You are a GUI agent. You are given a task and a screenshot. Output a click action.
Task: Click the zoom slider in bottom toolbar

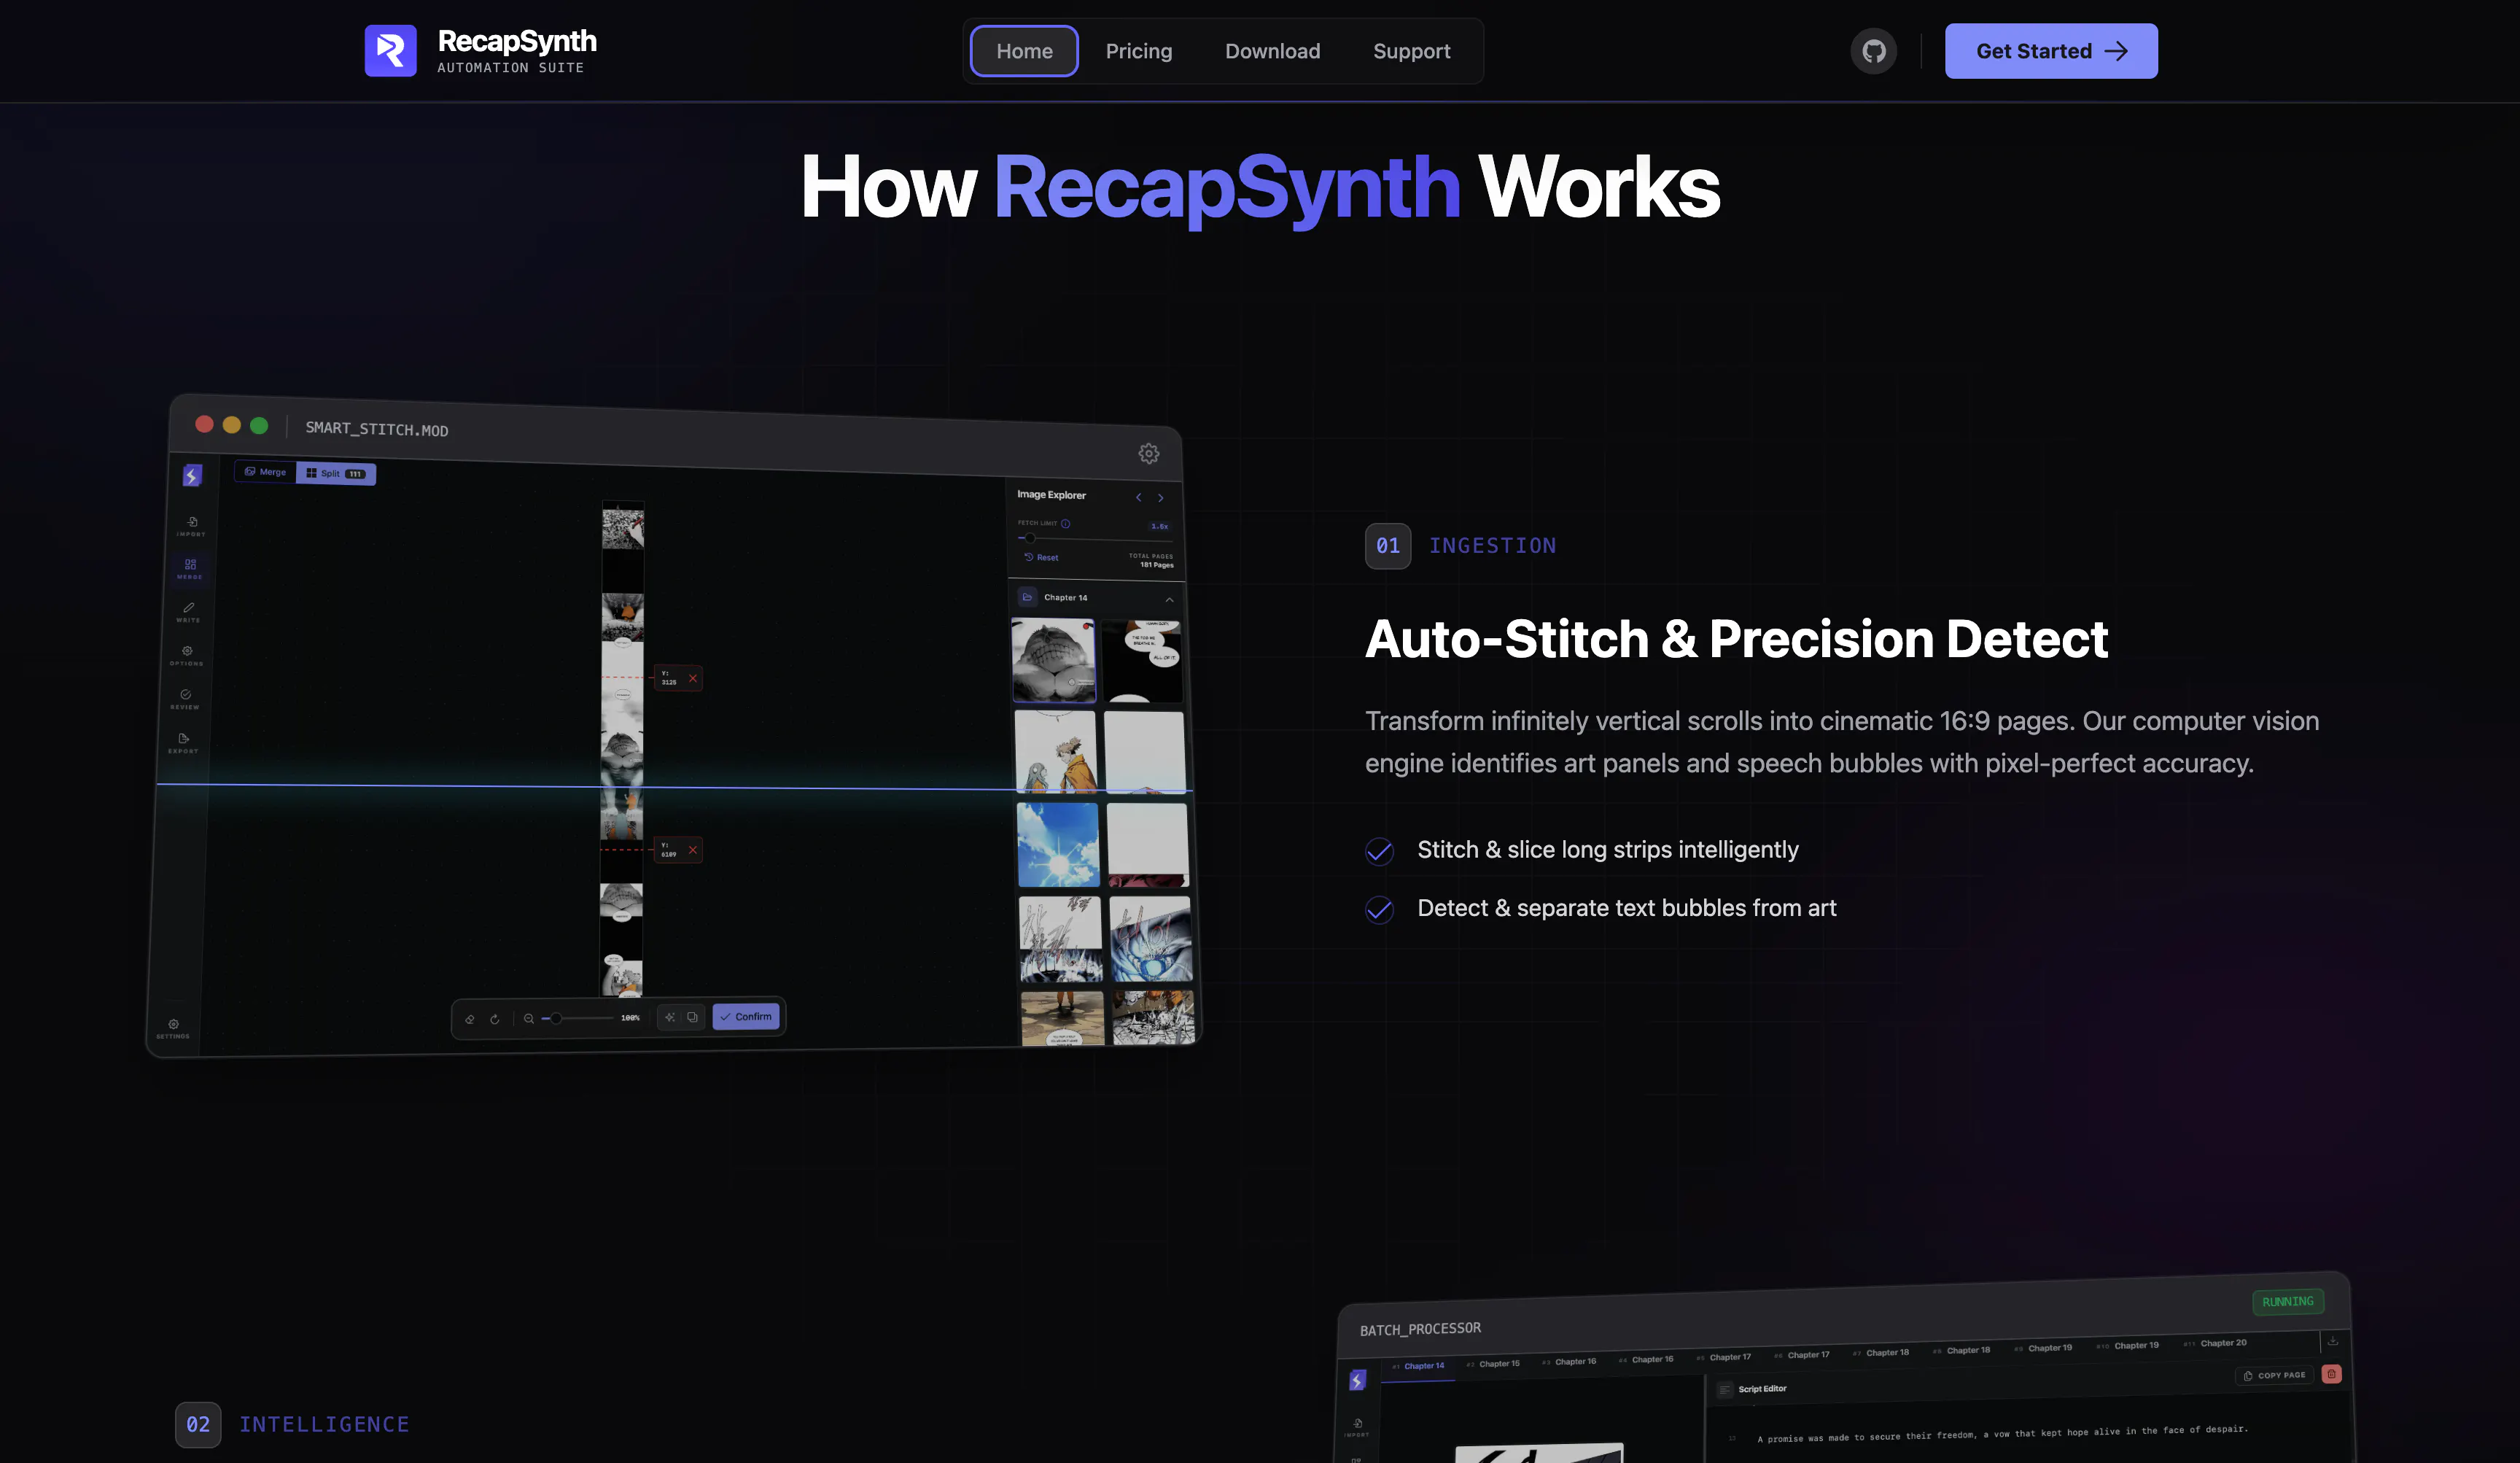[577, 1018]
